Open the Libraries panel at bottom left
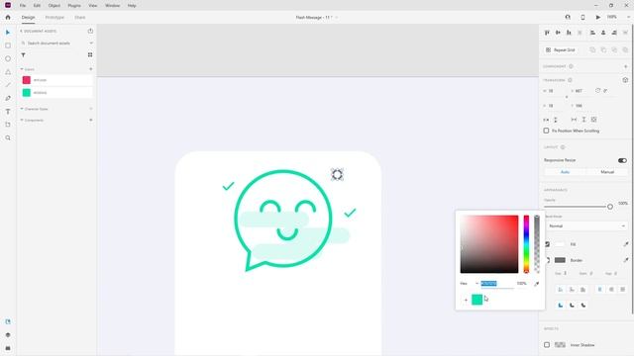Image resolution: width=634 pixels, height=356 pixels. coord(8,321)
